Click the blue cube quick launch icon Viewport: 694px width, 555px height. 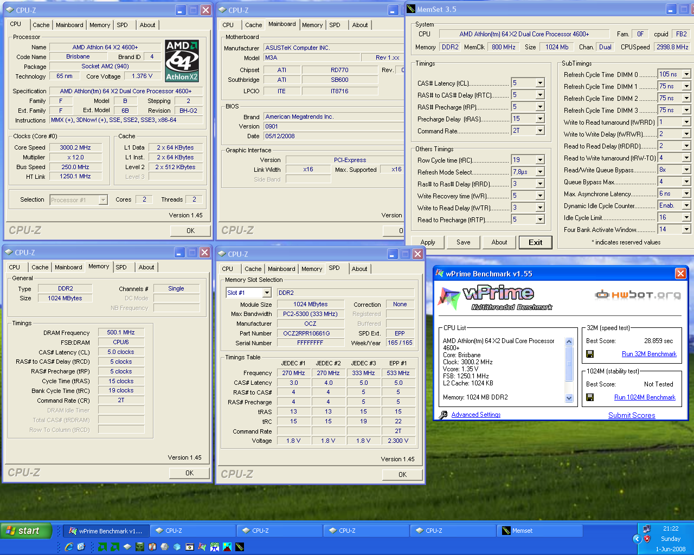coord(177,547)
